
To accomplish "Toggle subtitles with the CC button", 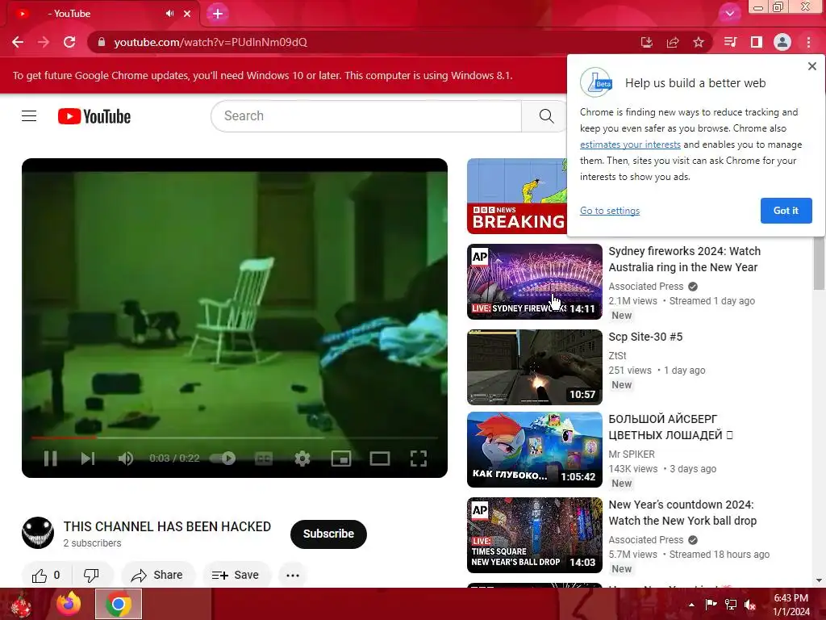I will 264,459.
